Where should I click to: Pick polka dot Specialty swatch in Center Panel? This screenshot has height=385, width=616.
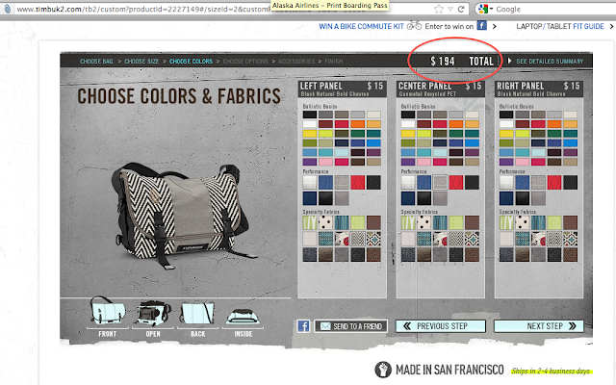pyautogui.click(x=423, y=222)
